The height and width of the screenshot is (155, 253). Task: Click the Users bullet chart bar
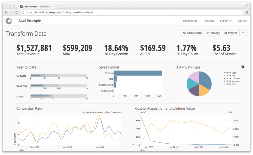(x=59, y=96)
